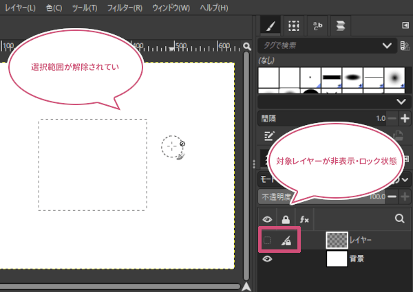Expand the タグで検索 tag dropdown
Image resolution: width=413 pixels, height=292 pixels.
(387, 46)
